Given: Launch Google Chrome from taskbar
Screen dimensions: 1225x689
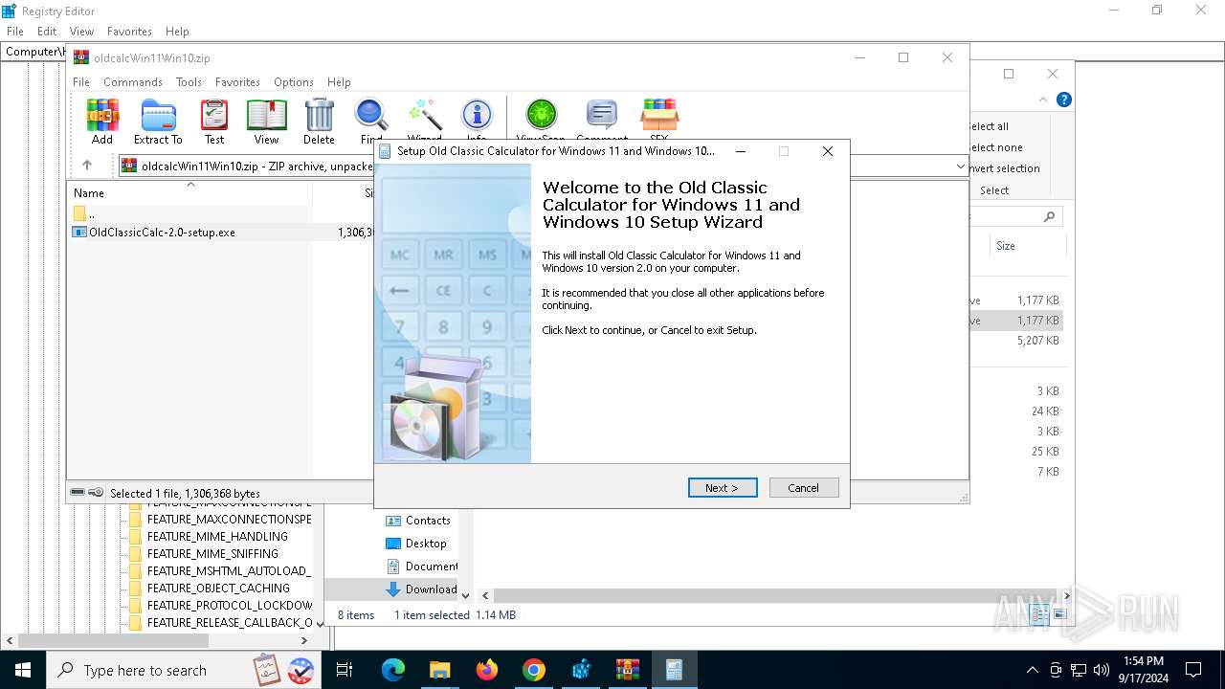Looking at the screenshot, I should pos(534,670).
